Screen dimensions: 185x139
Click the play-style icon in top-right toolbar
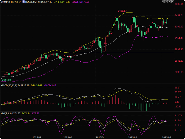pos(170,2)
